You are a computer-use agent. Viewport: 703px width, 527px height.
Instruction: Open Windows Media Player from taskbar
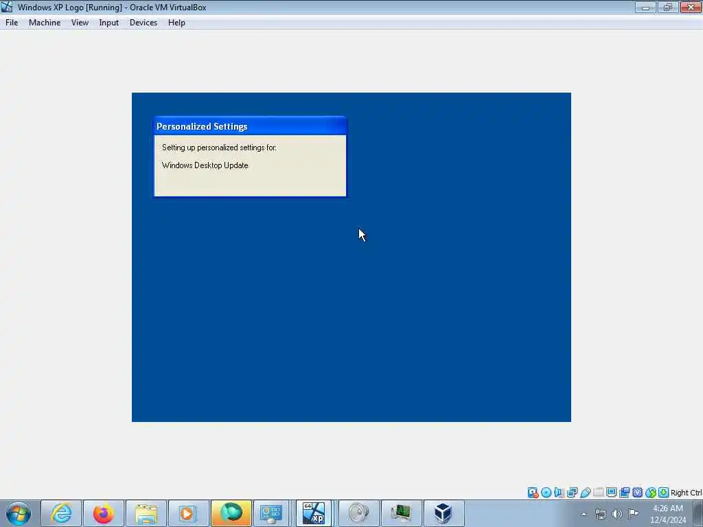[188, 513]
